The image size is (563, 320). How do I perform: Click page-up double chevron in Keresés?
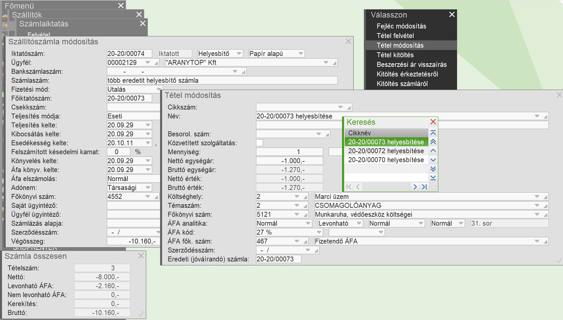click(433, 142)
